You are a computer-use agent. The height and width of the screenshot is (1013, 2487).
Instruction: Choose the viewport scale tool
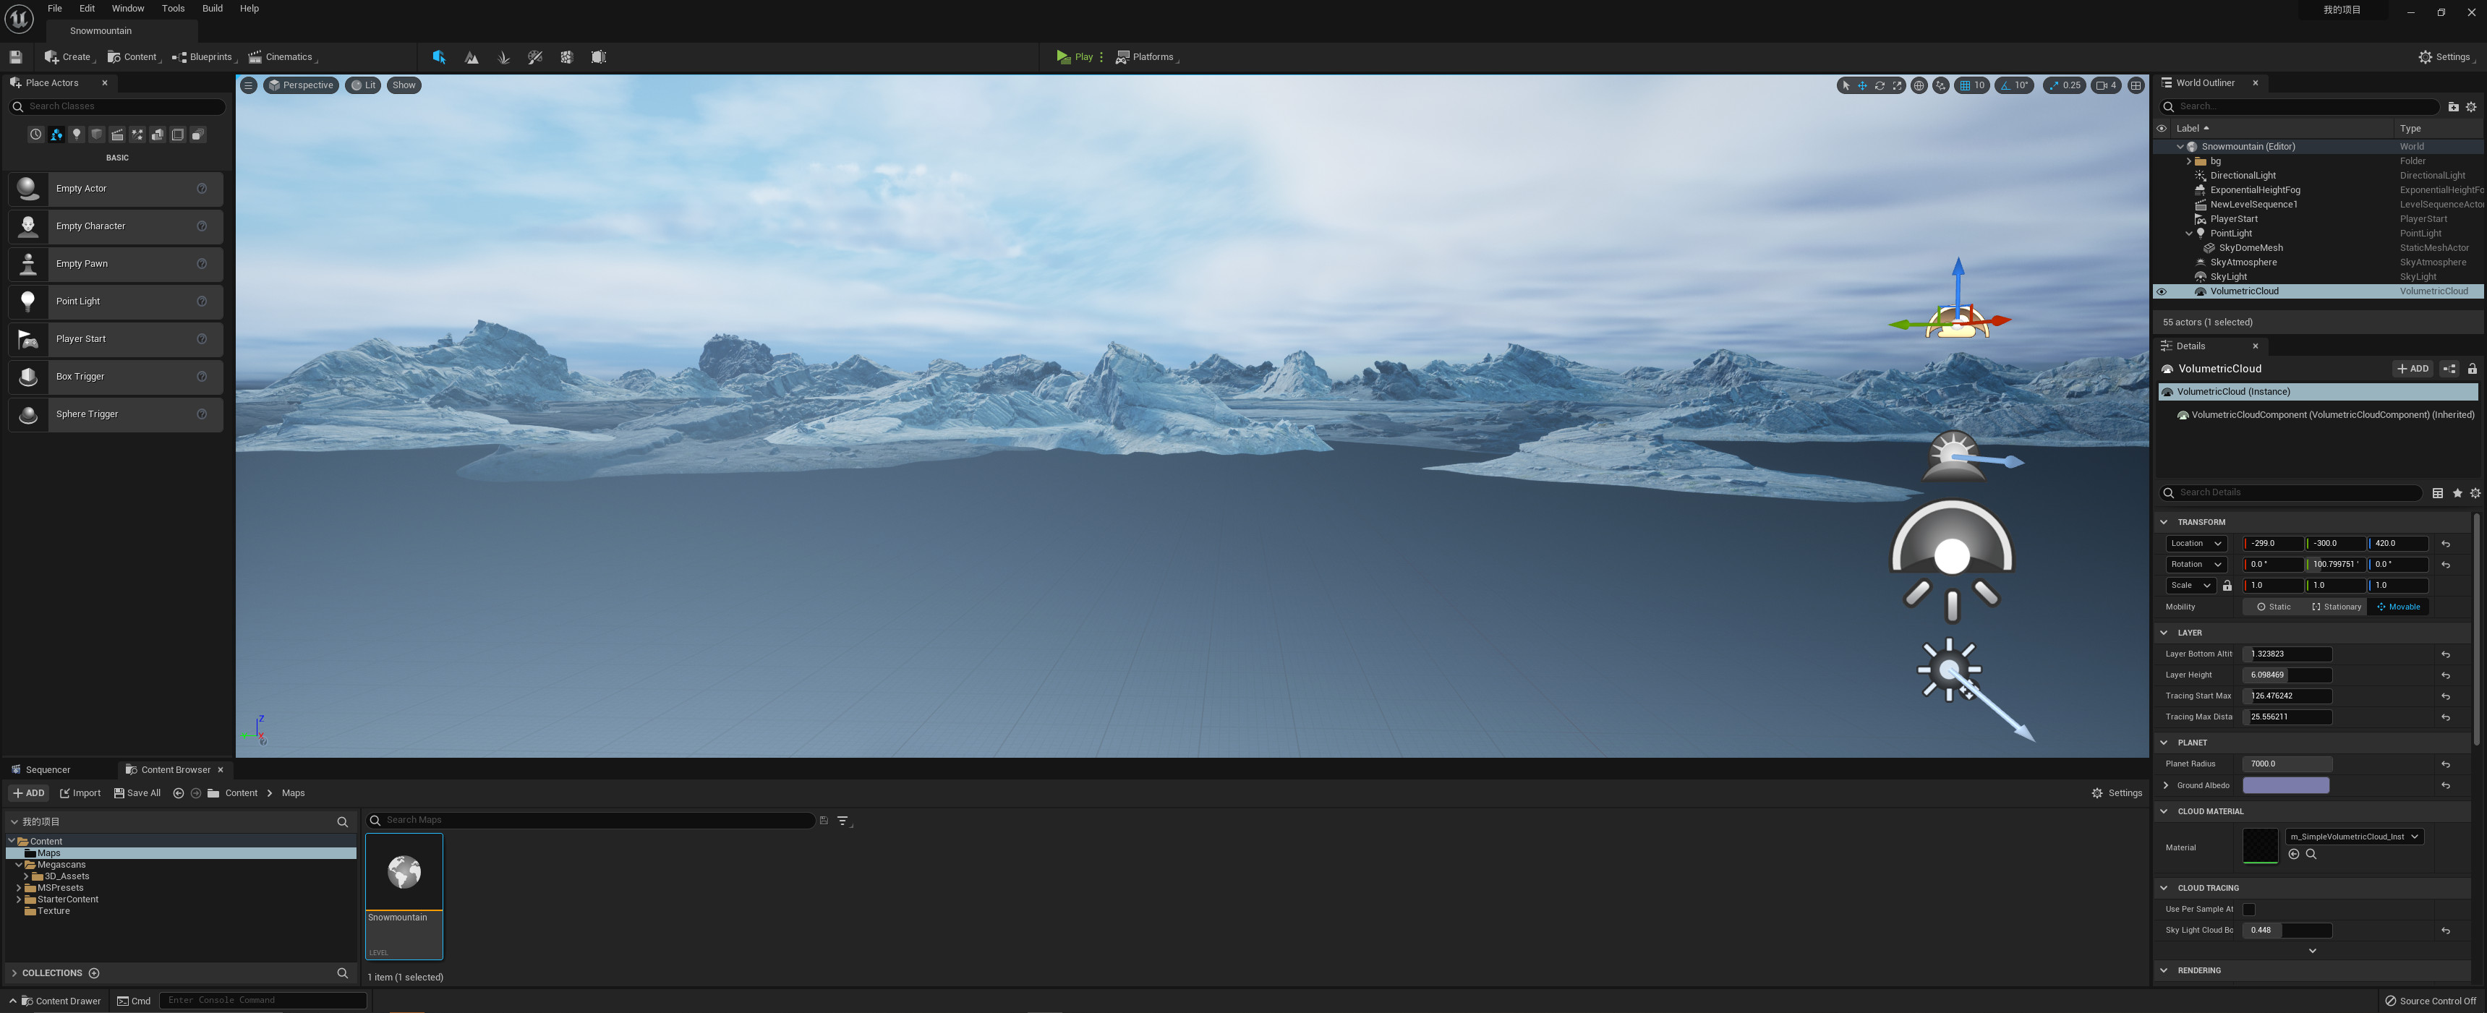point(1897,85)
